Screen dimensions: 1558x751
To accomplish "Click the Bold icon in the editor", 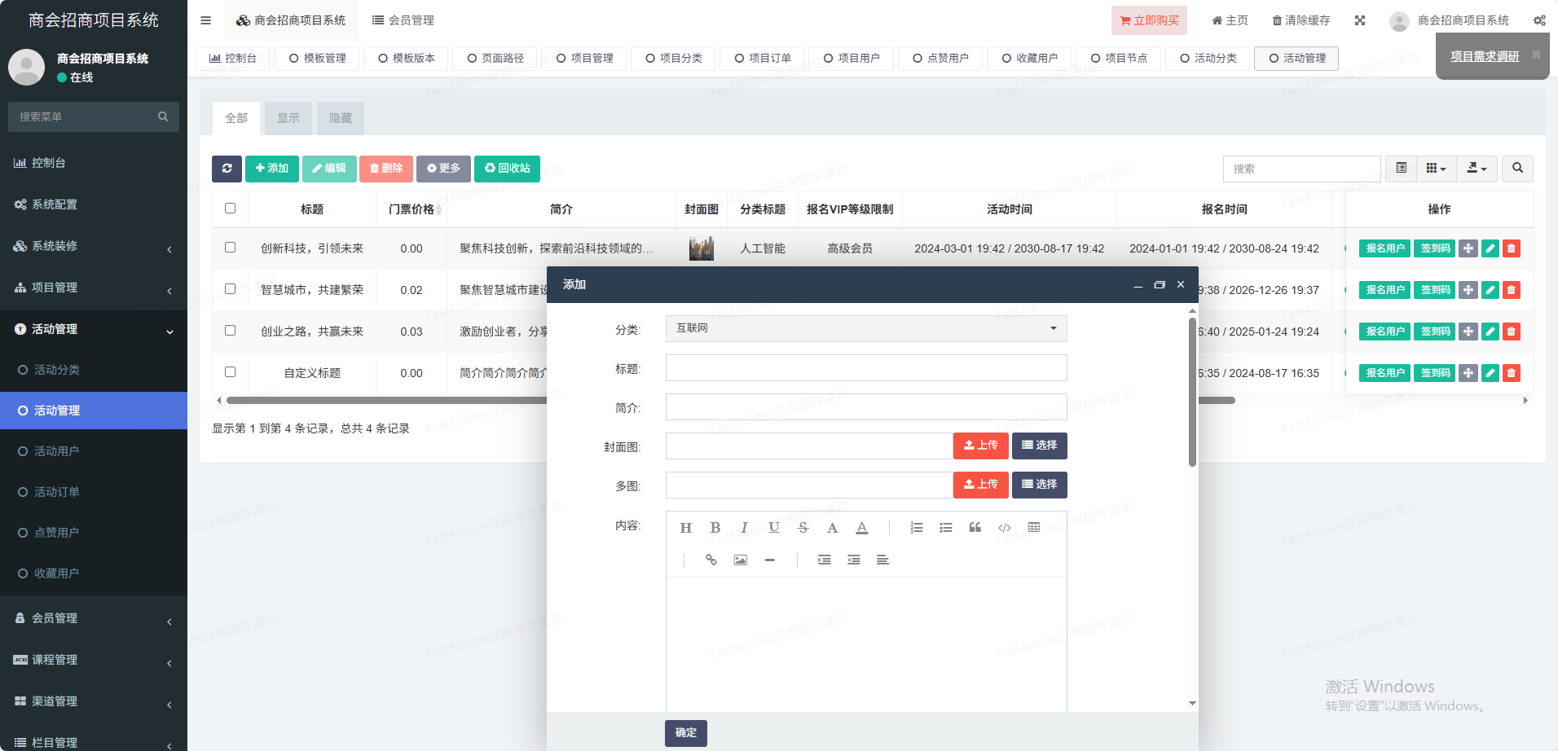I will (x=715, y=528).
